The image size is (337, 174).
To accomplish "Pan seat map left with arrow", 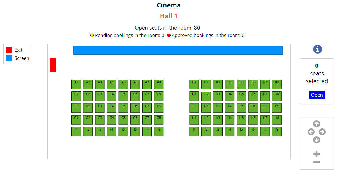I will pyautogui.click(x=311, y=132).
